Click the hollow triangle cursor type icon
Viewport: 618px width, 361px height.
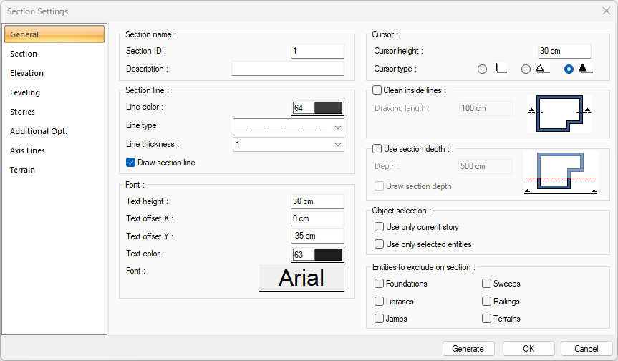click(544, 69)
